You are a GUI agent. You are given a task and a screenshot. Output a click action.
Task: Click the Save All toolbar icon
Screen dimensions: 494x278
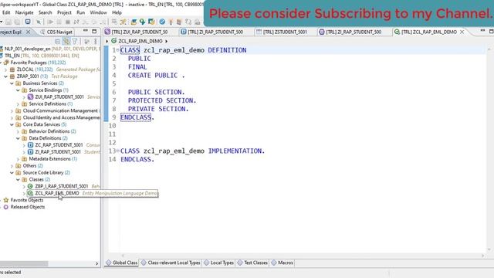17,22
